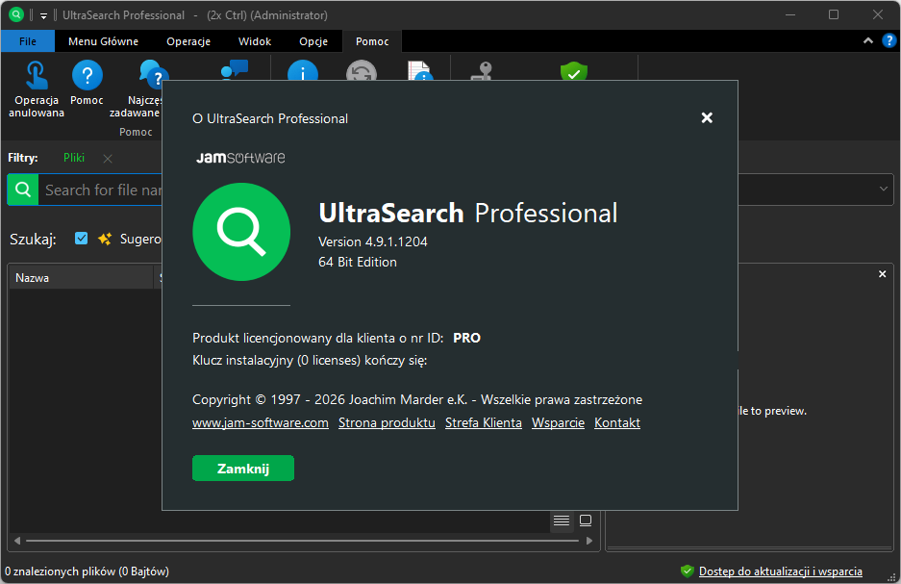Viewport: 901px width, 584px height.
Task: Expand the search location dropdown arrow
Action: 883,189
